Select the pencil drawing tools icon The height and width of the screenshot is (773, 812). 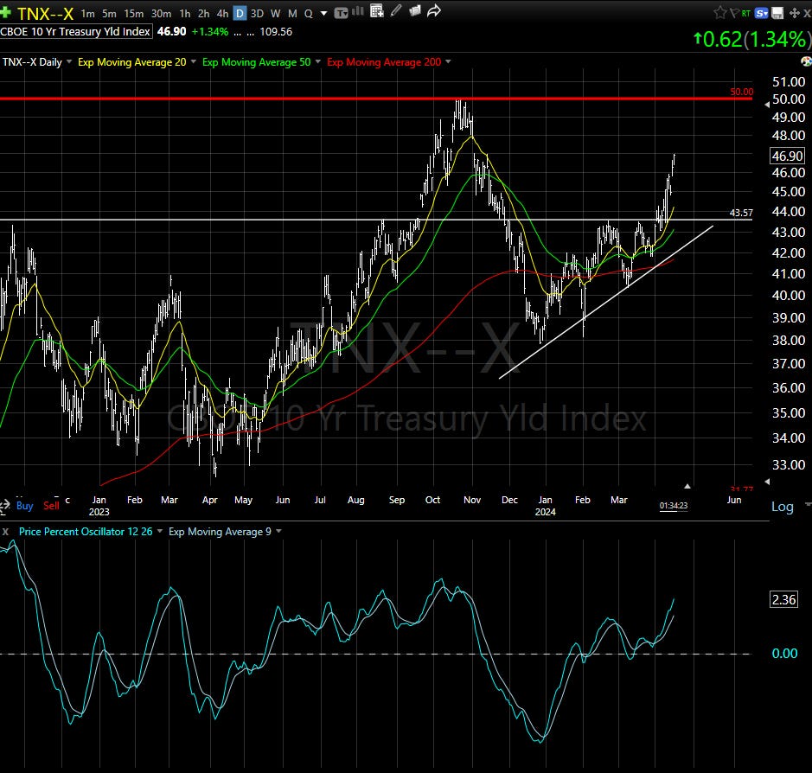(x=396, y=11)
